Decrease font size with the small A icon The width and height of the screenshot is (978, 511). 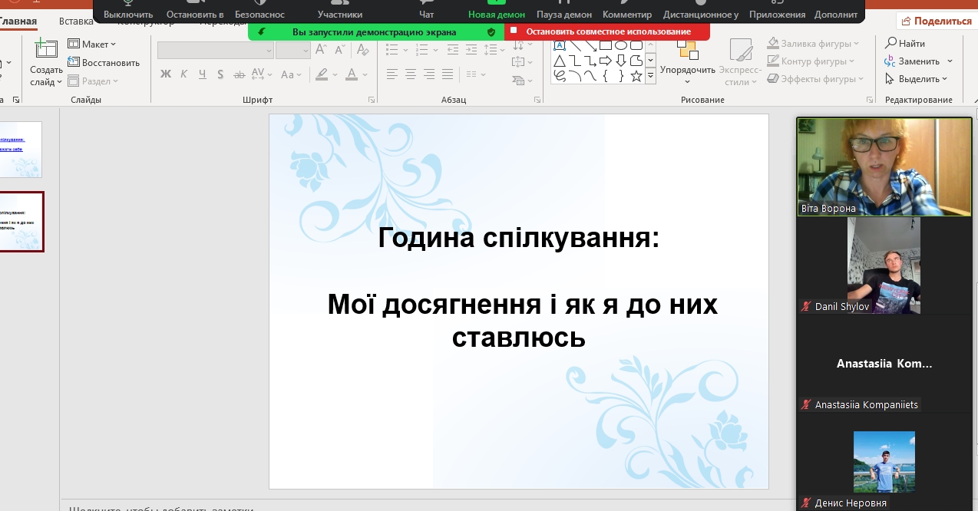click(340, 50)
